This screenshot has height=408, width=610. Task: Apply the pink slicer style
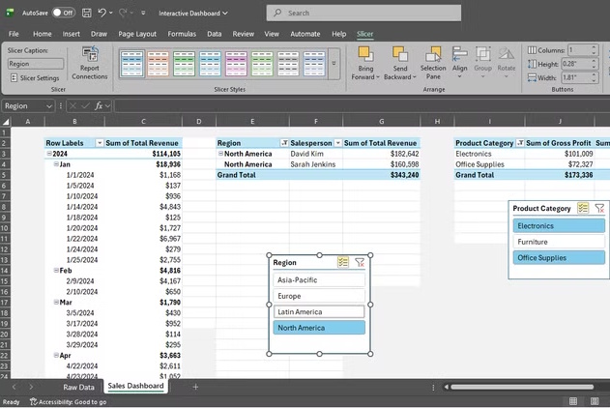coord(236,64)
